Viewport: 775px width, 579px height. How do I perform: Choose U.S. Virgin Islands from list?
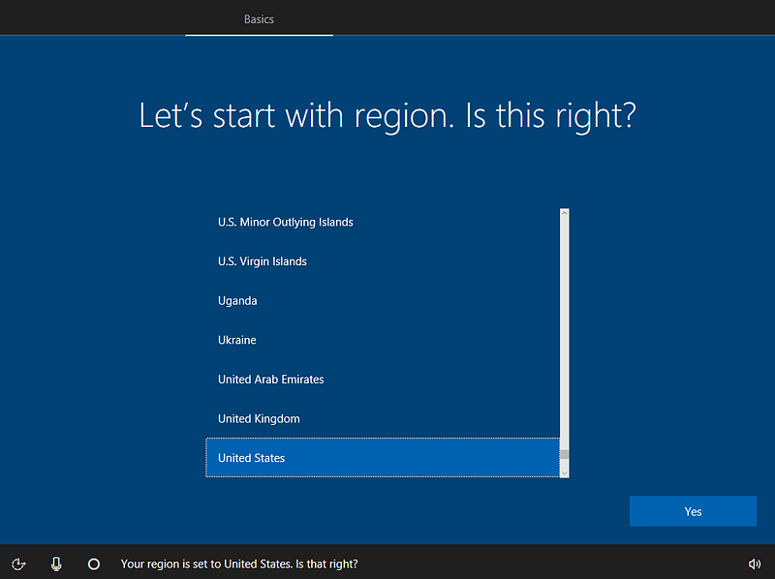(x=383, y=261)
